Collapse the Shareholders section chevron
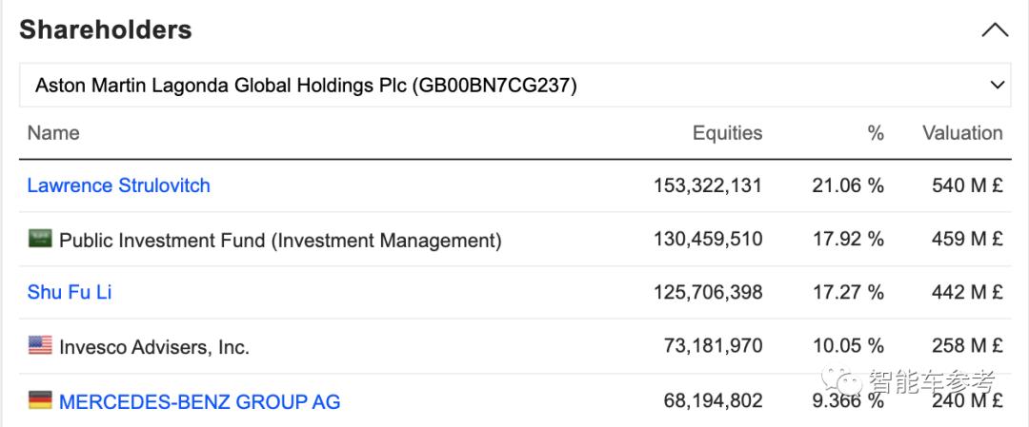The height and width of the screenshot is (427, 1029). tap(994, 30)
